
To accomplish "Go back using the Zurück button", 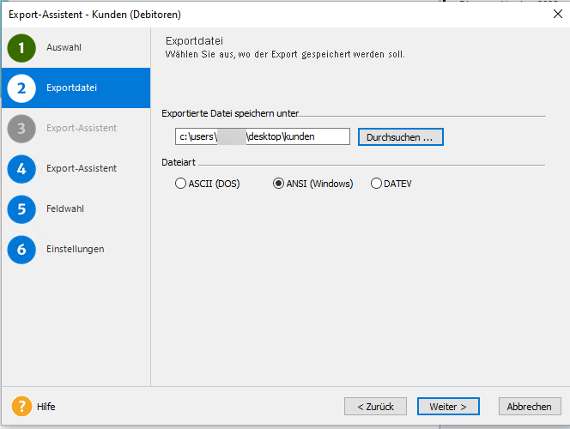I will pyautogui.click(x=375, y=407).
